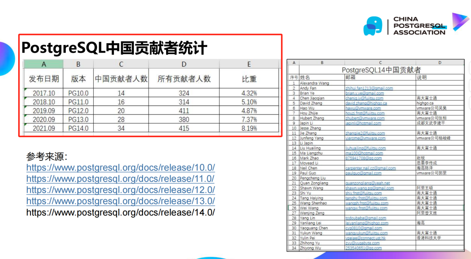The height and width of the screenshot is (259, 471).
Task: Open the ypeiae@connect.ust.hk email link
Action: tap(365, 238)
